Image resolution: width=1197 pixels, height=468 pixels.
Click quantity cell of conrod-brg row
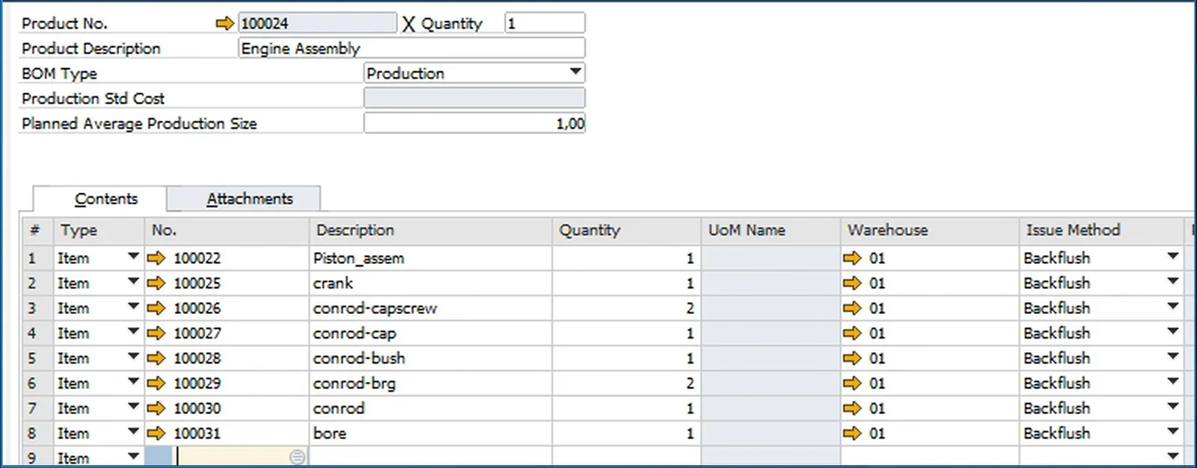point(626,384)
